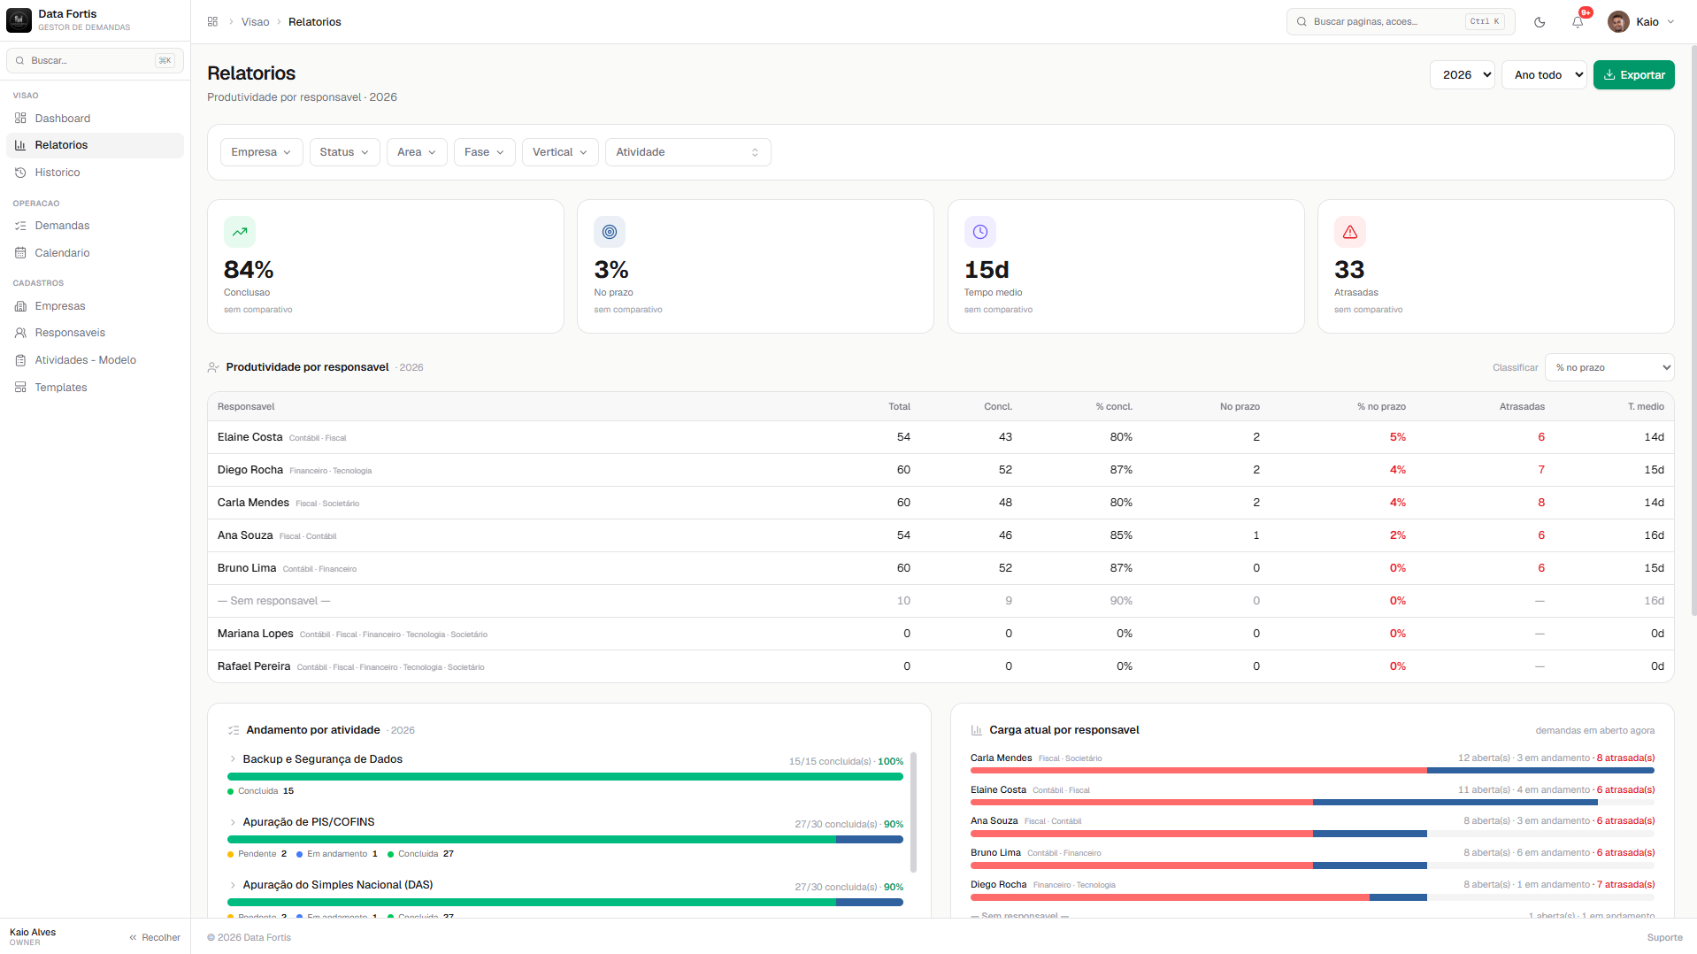Click the Exportar button

[x=1633, y=75]
